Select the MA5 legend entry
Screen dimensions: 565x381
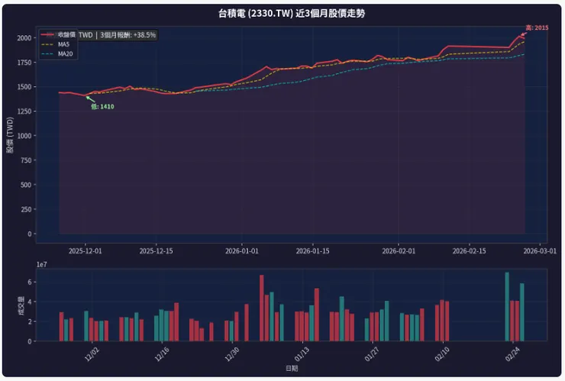pos(56,44)
